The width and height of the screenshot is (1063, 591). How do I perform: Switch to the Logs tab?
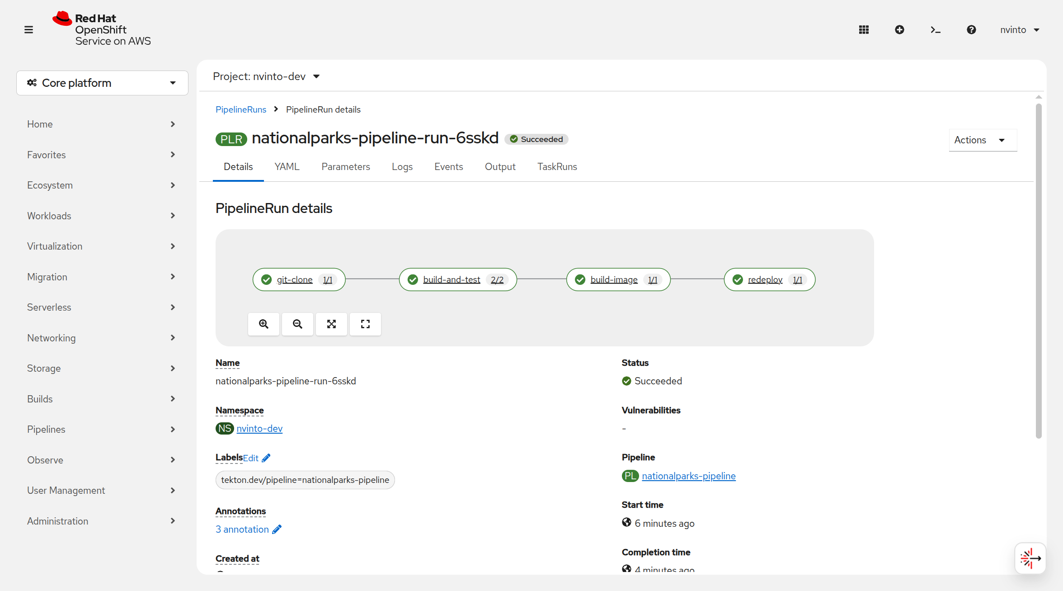(x=402, y=166)
